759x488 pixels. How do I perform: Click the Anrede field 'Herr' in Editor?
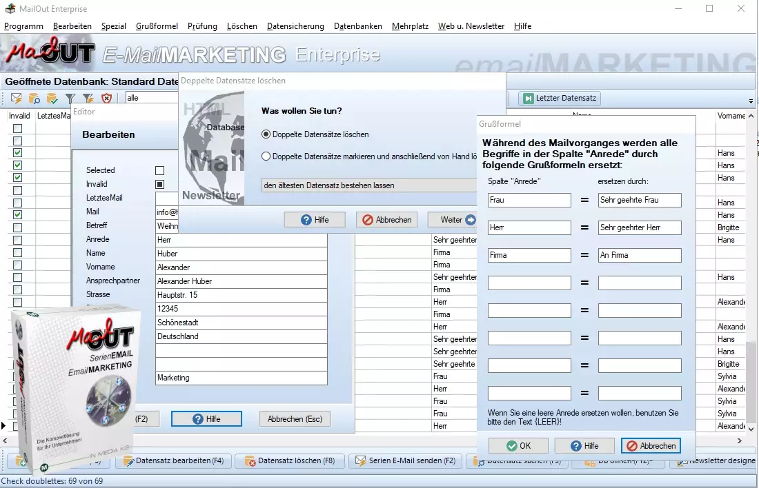tap(241, 240)
